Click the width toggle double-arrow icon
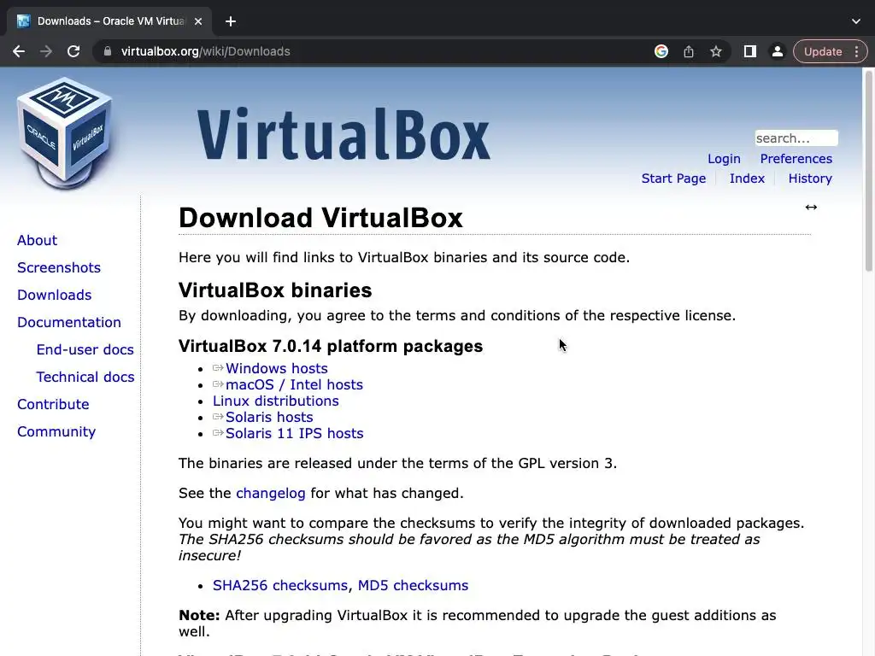This screenshot has height=656, width=875. point(811,207)
